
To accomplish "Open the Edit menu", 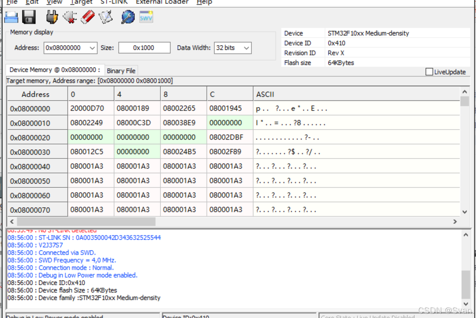I will coord(32,2).
